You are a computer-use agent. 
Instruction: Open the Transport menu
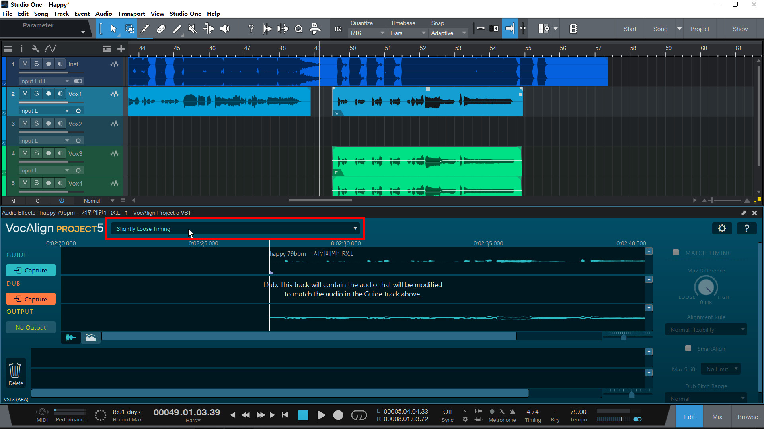(x=131, y=14)
